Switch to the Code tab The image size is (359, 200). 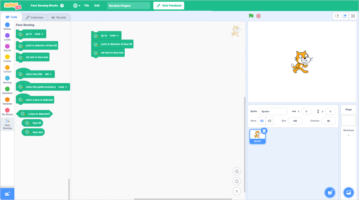11,17
